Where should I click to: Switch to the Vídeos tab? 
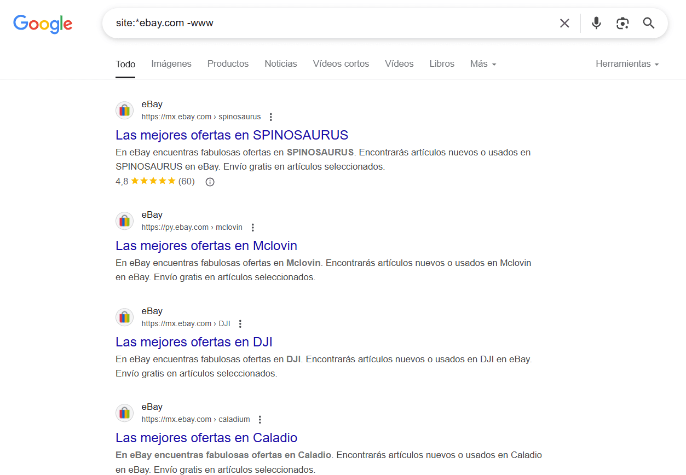(x=399, y=64)
